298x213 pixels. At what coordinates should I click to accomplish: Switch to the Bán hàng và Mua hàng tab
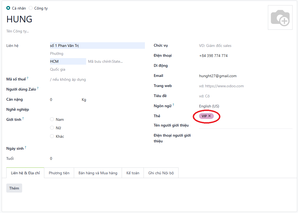tap(98, 173)
